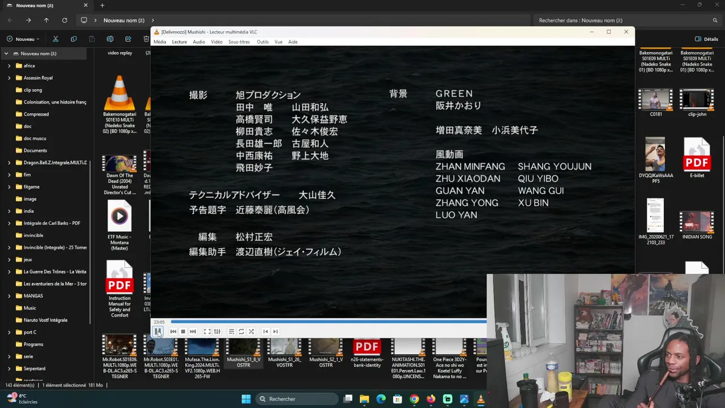Image resolution: width=725 pixels, height=408 pixels.
Task: Open the Vue menu in VLC
Action: point(278,42)
